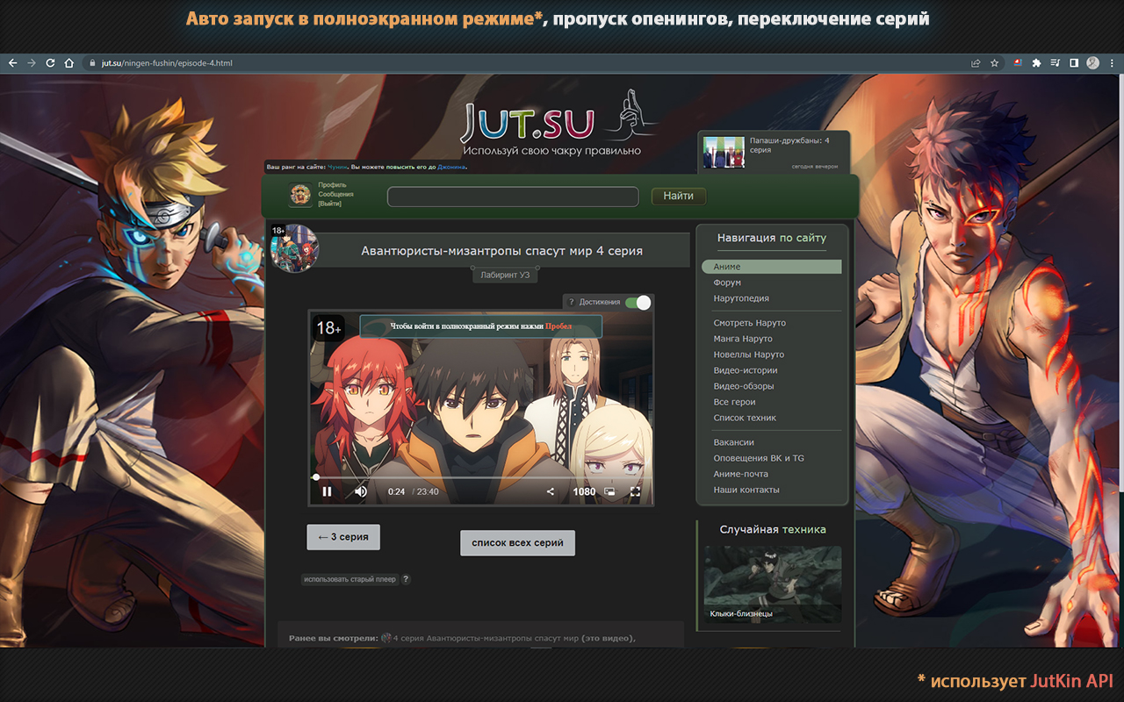Click the jut.su address bar URL

tap(167, 63)
